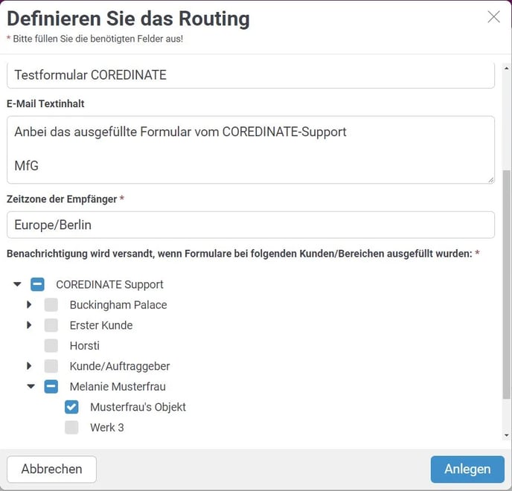The image size is (512, 491).
Task: Toggle the Melanie Musterfrau checkbox
Action: pos(51,387)
